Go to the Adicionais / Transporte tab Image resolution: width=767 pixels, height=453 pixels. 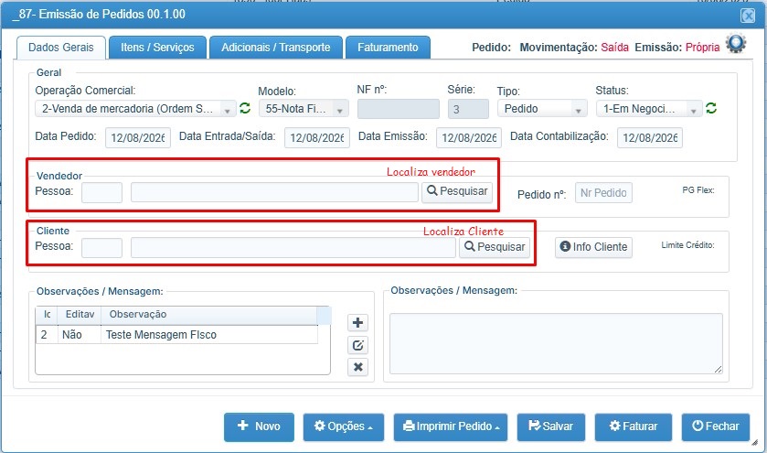click(x=276, y=48)
